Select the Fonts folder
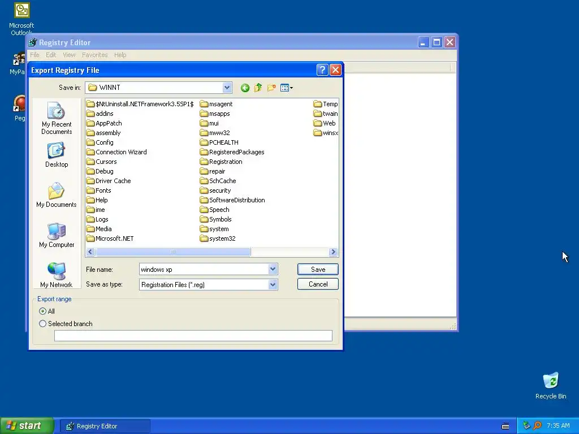The height and width of the screenshot is (434, 579). click(x=98, y=190)
